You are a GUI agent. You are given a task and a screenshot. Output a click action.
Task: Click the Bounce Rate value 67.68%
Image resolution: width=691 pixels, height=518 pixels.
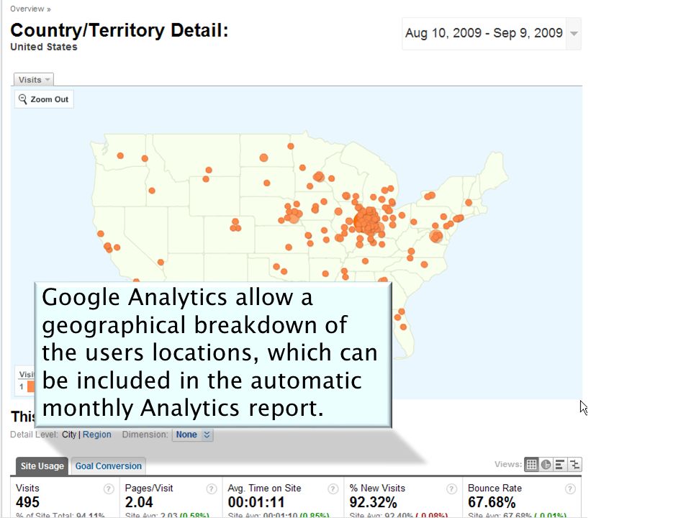492,502
